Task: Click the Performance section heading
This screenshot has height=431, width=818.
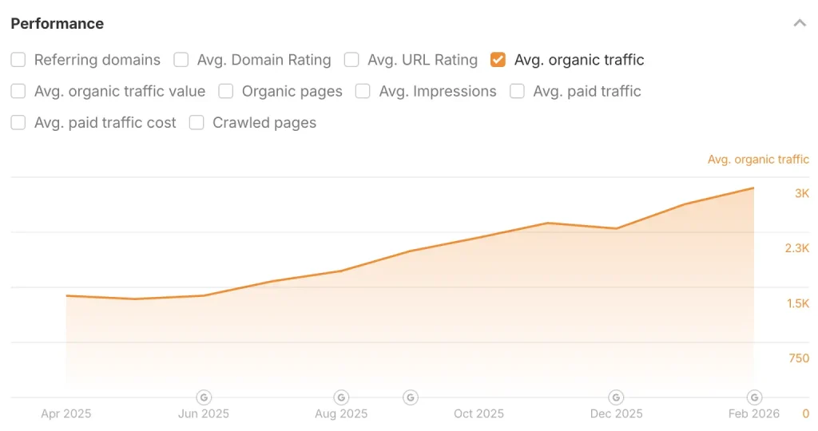Action: pos(57,23)
